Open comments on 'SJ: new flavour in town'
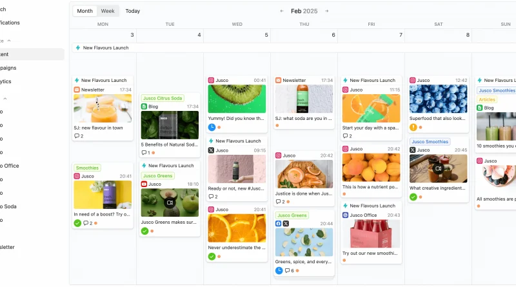Viewport: 516px width, 287px height. tap(79, 136)
